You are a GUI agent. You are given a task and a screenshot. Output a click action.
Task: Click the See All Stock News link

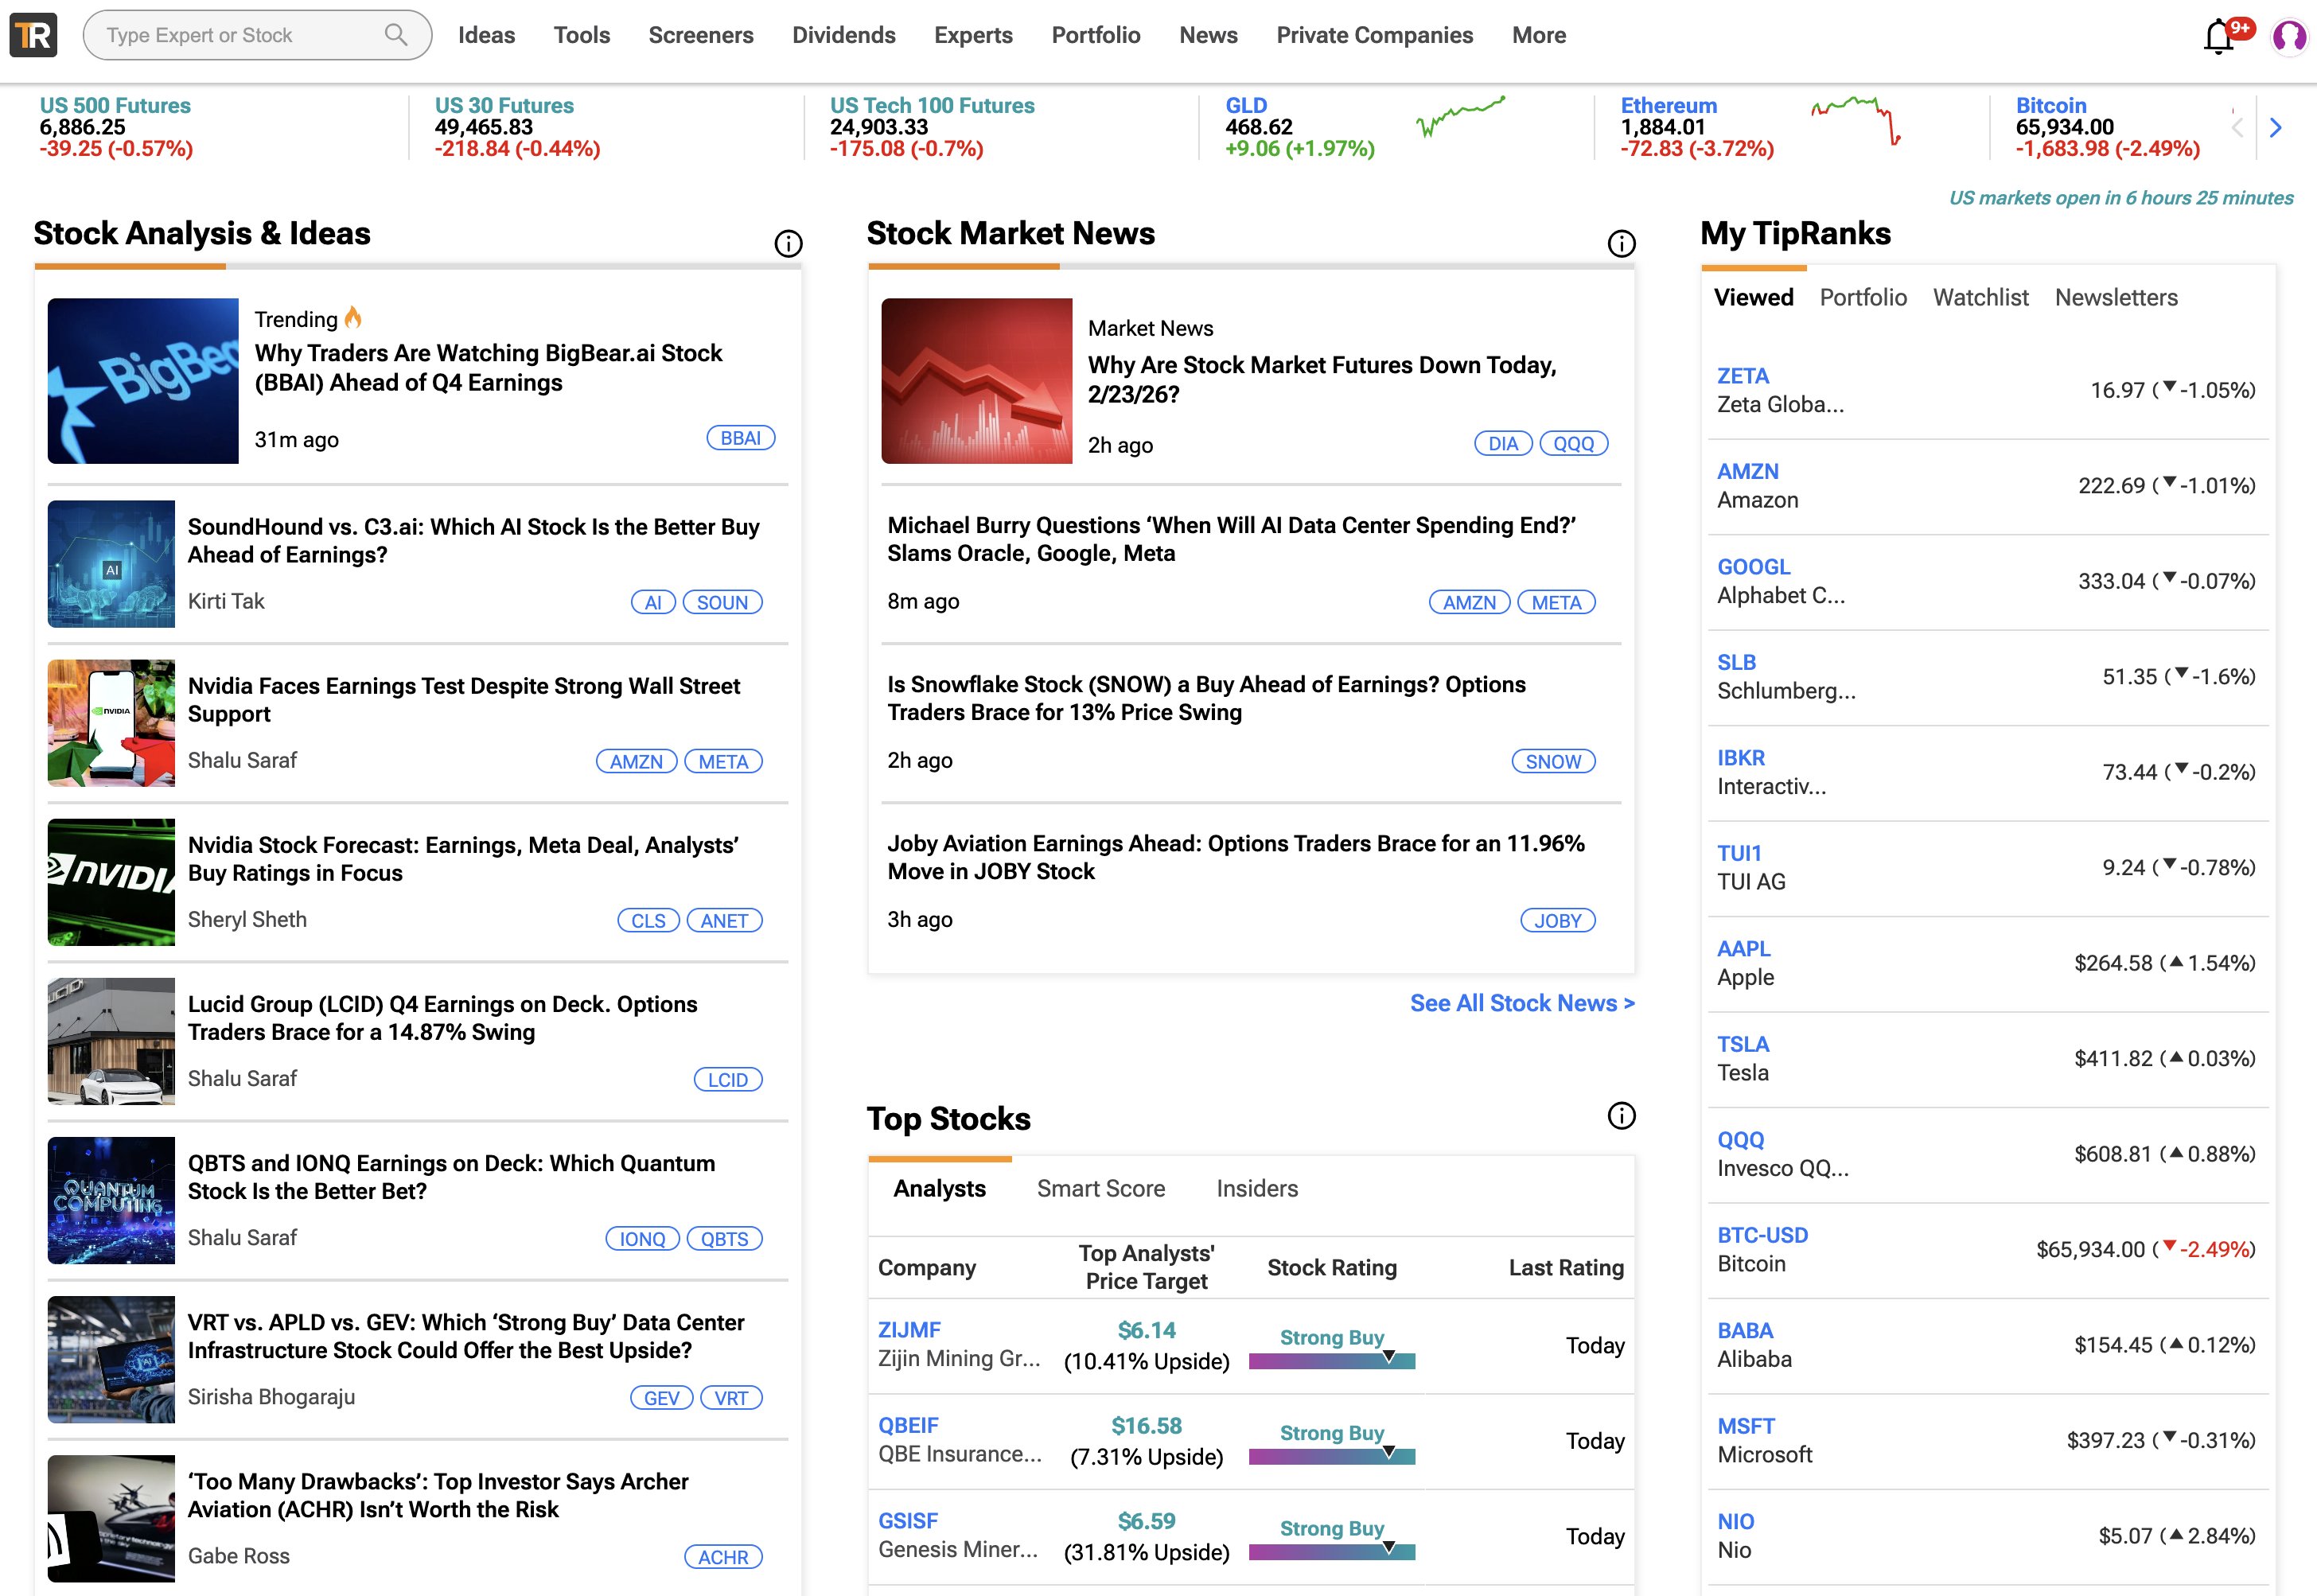[x=1521, y=1003]
